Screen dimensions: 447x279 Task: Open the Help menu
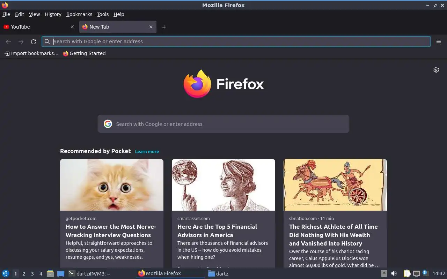click(119, 14)
